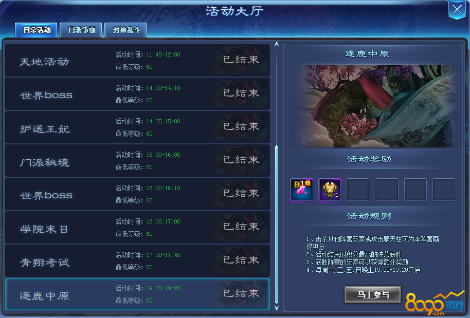Click the pink gem level-1 reward icon
Image resolution: width=470 pixels, height=318 pixels.
tap(302, 190)
